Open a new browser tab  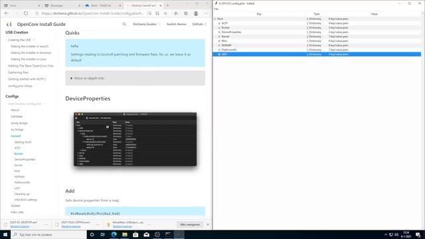(x=167, y=5)
